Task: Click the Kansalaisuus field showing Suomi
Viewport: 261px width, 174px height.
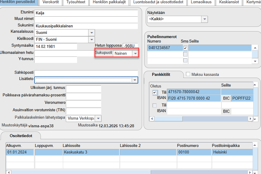Action: coord(62,33)
